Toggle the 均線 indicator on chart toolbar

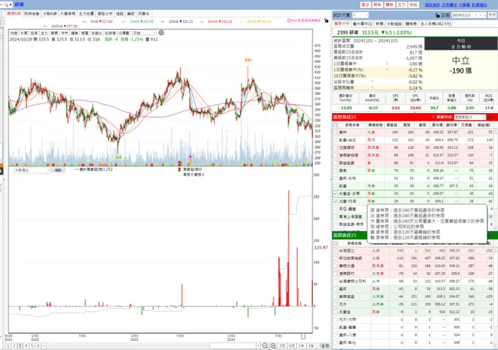pyautogui.click(x=13, y=33)
